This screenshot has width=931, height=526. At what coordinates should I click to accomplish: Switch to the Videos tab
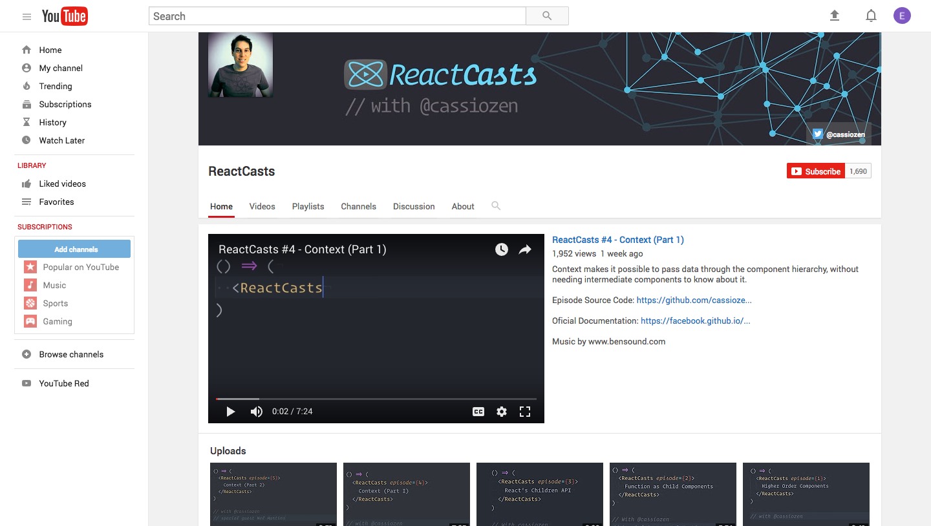tap(262, 206)
